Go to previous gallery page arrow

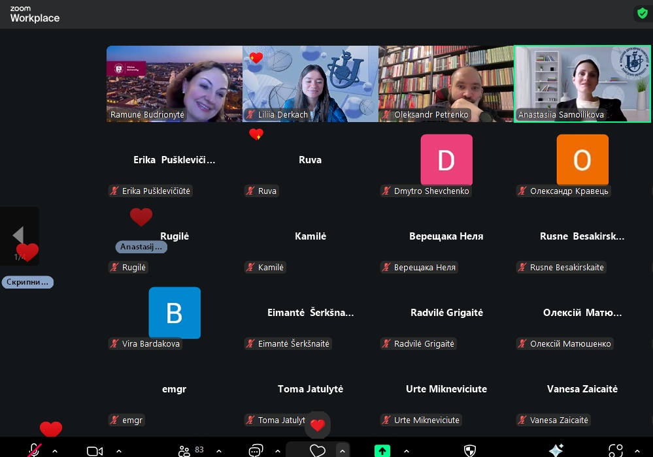pos(18,236)
